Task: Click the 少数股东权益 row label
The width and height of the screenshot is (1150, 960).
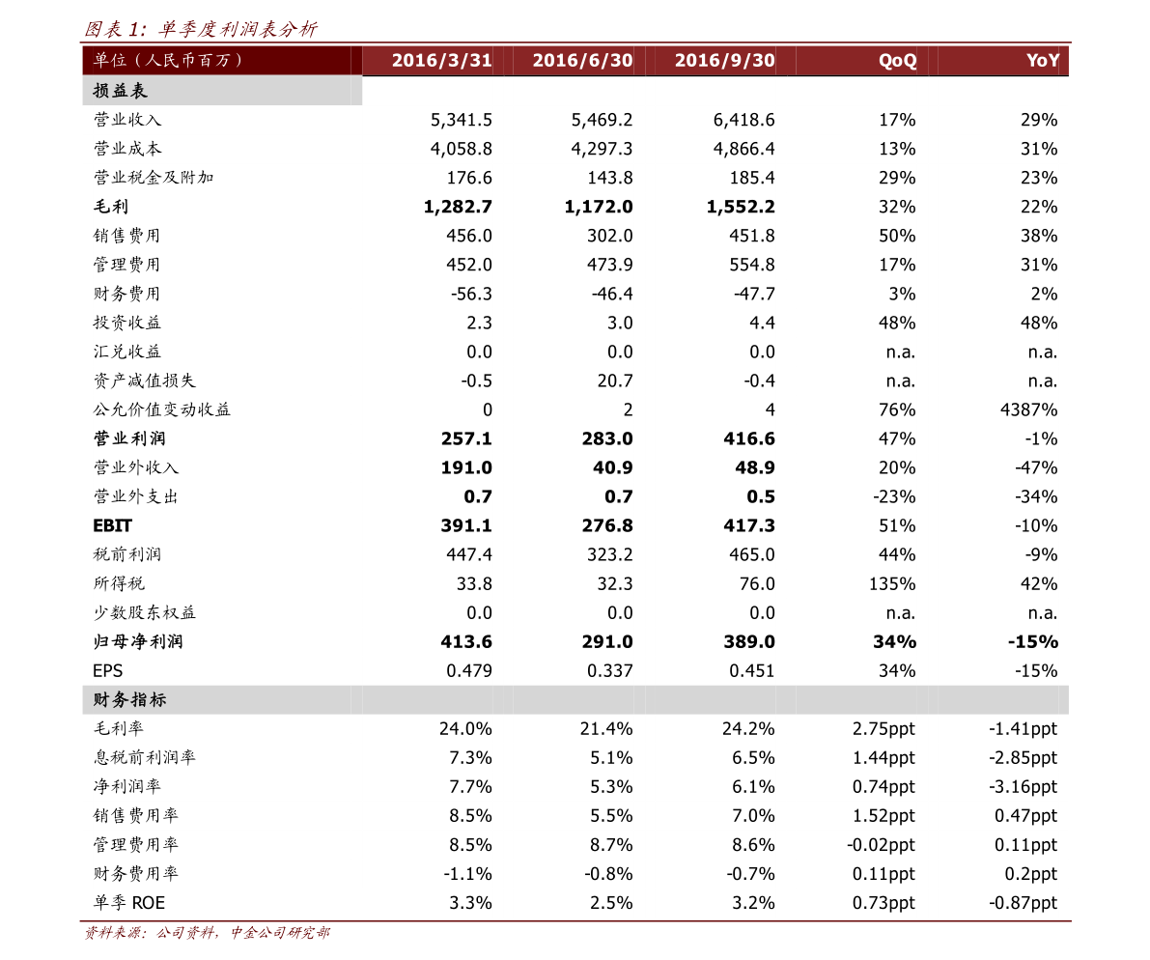Action: coord(145,612)
